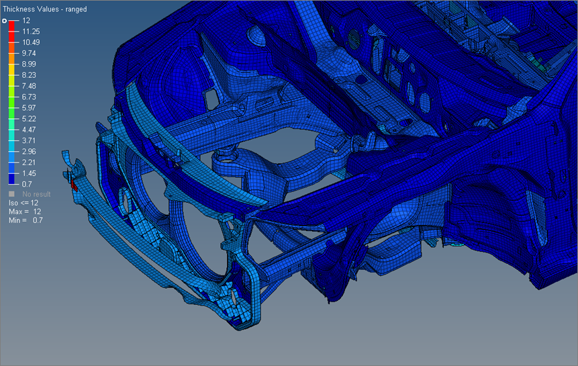Select the gray 'No result' swatch
578x366 pixels.
[x=12, y=194]
